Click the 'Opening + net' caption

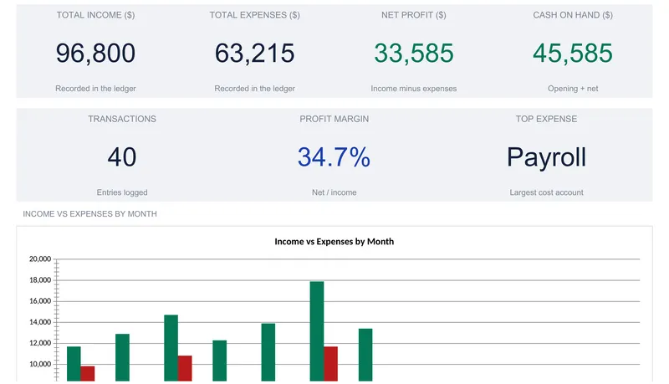[573, 89]
